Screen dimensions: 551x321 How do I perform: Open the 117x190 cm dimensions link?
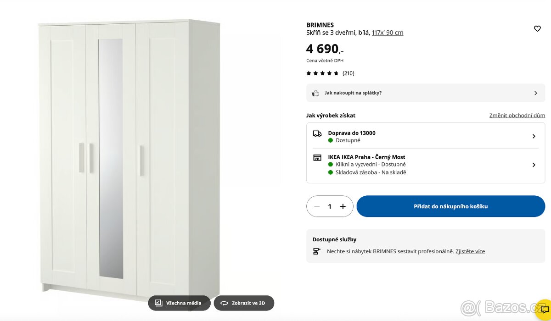coord(388,33)
